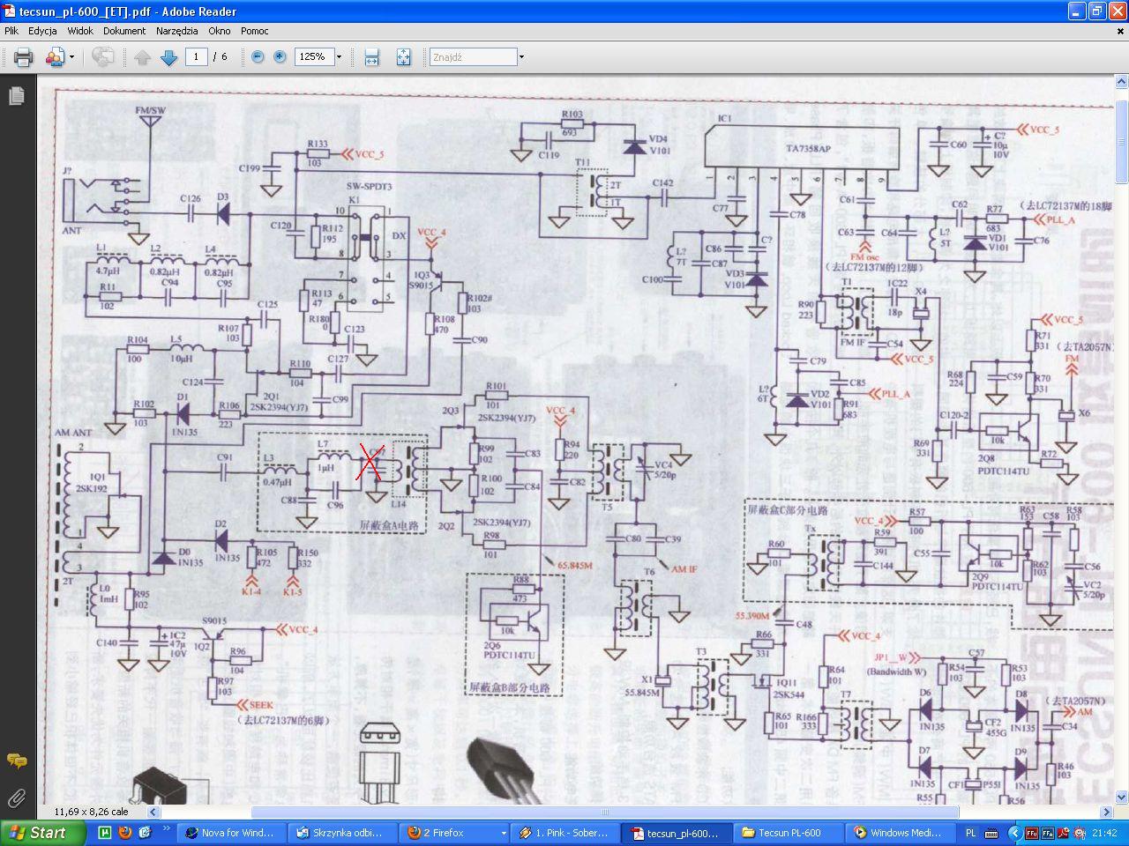Image resolution: width=1129 pixels, height=846 pixels.
Task: Click the fit one full page icon
Action: pos(403,57)
